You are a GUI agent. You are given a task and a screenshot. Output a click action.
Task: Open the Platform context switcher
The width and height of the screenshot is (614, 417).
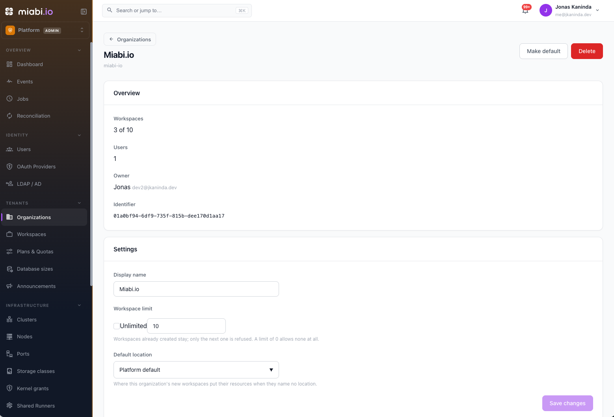45,30
